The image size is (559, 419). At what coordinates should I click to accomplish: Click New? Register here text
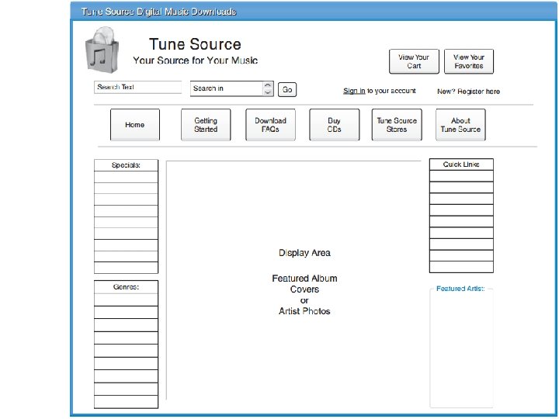pyautogui.click(x=468, y=92)
